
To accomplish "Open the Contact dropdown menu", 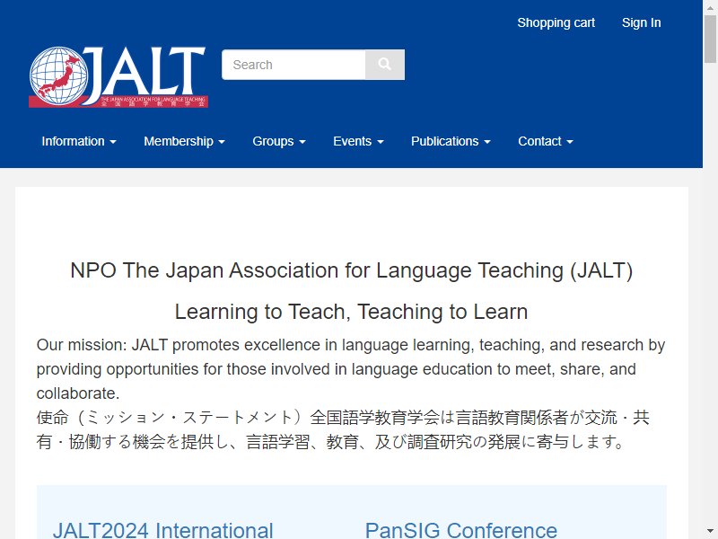I will (x=546, y=141).
